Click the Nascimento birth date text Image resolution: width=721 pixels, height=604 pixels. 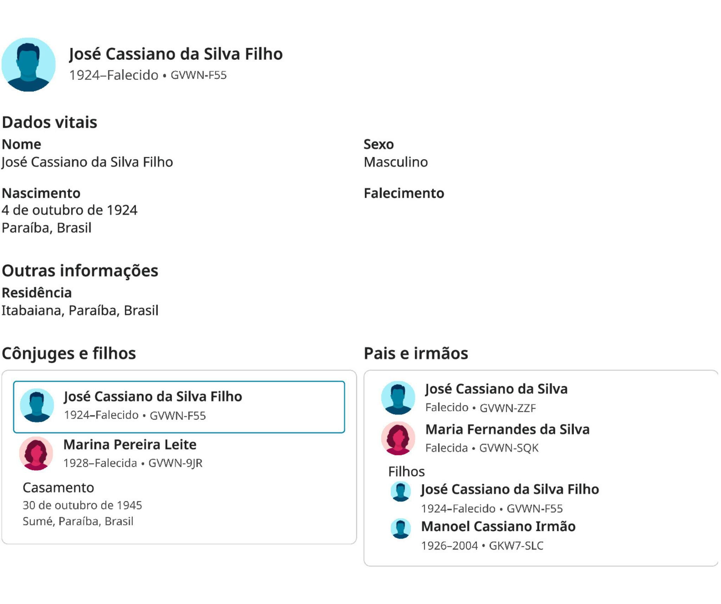click(69, 210)
